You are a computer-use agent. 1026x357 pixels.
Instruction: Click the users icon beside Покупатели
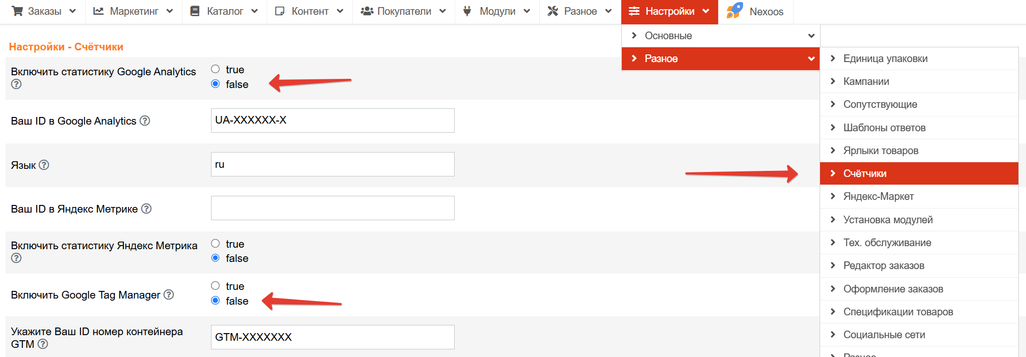coord(367,11)
